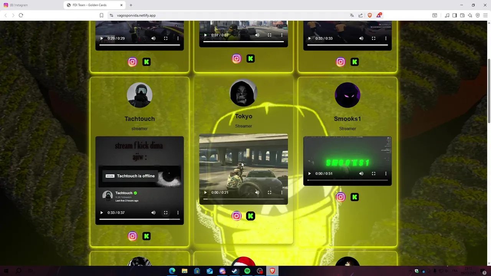The height and width of the screenshot is (276, 491).
Task: Open more options on 0:07 / 0:07 video
Action: (282, 35)
